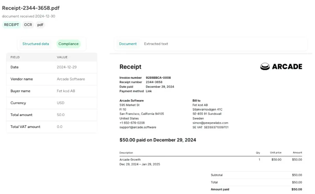
Task: Click the Currency value USD
Action: tap(60, 103)
